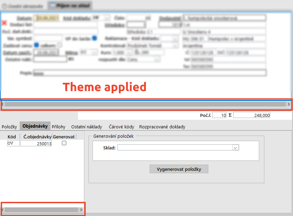Screen dimensions: 293x216
Task: Click the underlined Dodavatel label
Action: pyautogui.click(x=170, y=18)
